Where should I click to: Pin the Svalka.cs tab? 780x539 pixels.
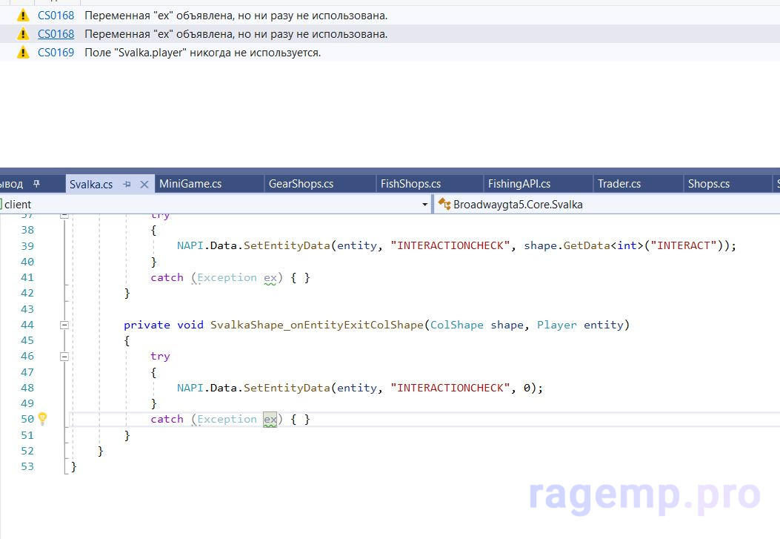127,184
